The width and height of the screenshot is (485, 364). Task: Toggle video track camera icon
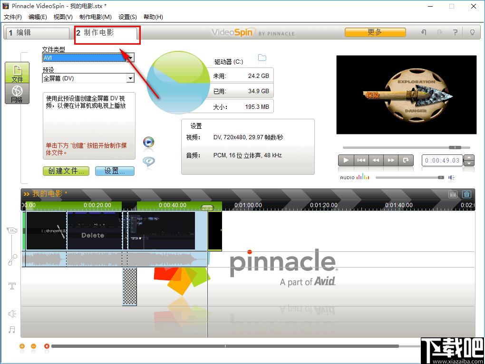point(12,230)
